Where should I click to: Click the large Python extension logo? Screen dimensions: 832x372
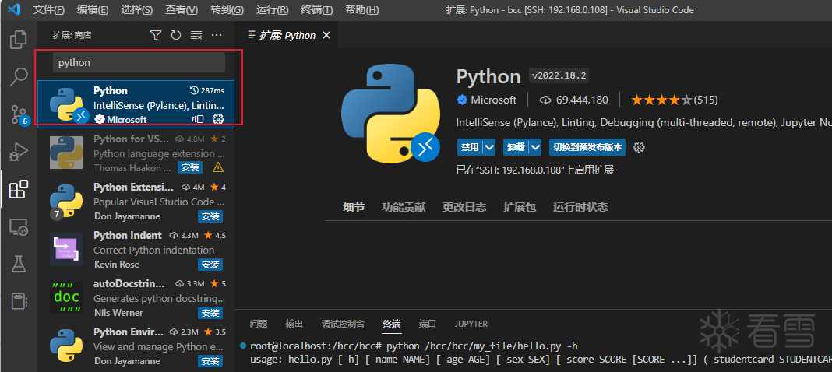(x=390, y=113)
